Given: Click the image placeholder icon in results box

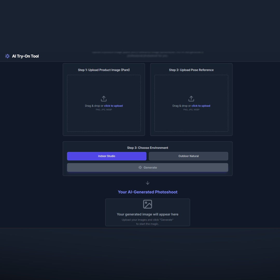Looking at the screenshot, I should tap(148, 204).
